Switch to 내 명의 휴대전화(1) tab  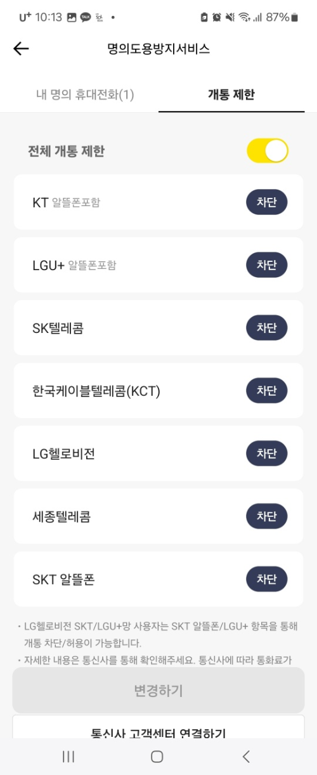[85, 94]
